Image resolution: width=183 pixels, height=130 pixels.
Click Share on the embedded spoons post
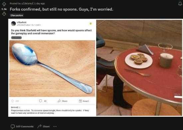(x=63, y=101)
